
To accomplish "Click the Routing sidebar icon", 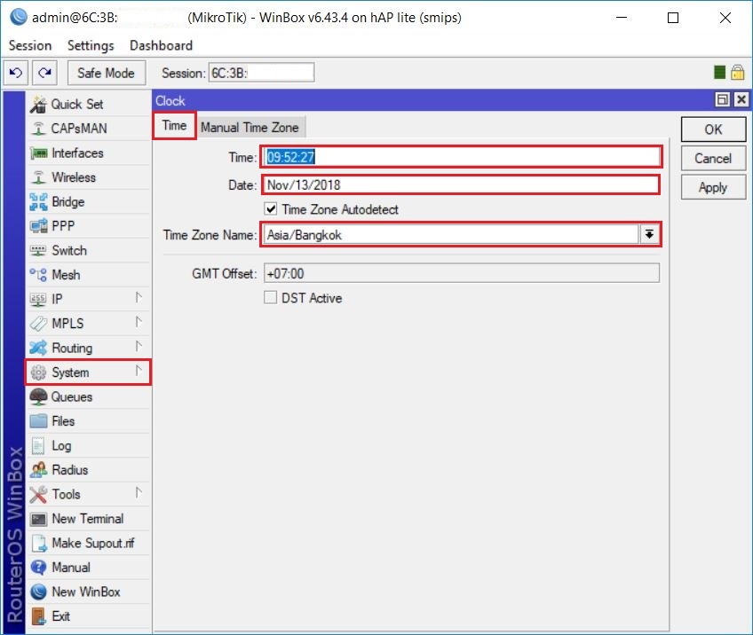I will [x=38, y=348].
